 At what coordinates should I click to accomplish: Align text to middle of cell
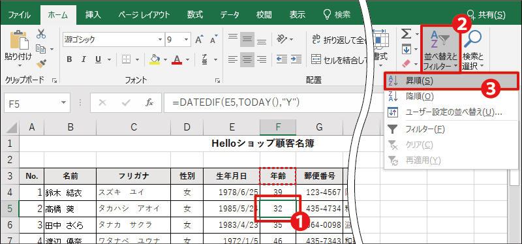coord(247,39)
